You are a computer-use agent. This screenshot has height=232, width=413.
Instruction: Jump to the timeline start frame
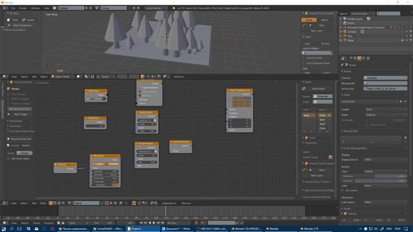click(141, 223)
